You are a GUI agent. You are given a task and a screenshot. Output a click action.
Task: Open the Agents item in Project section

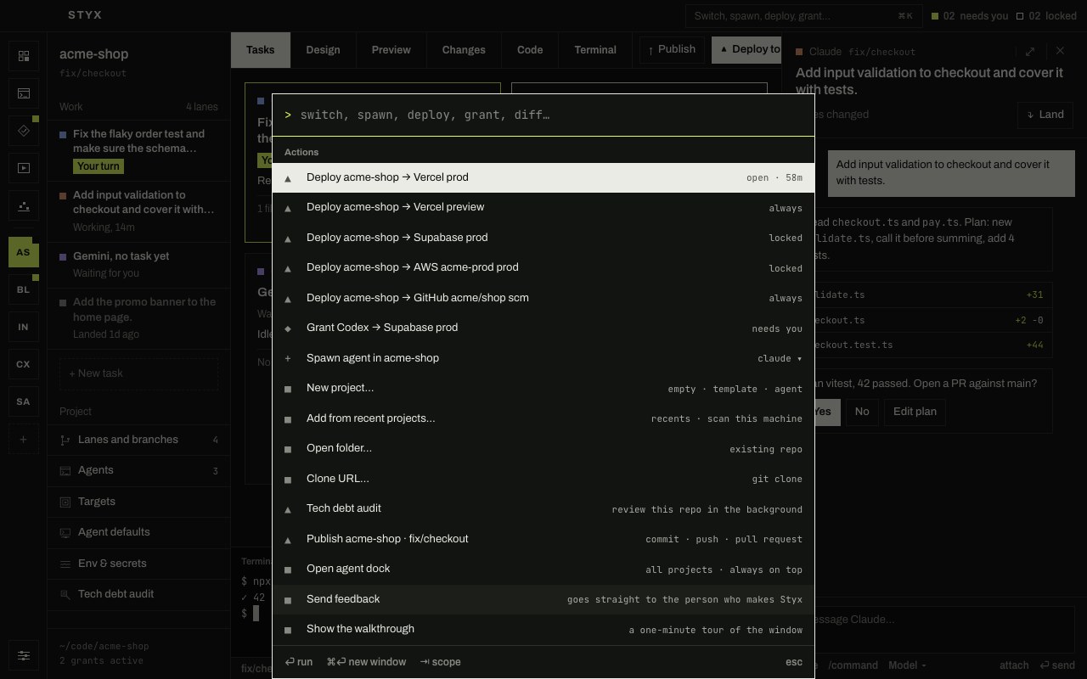coord(138,470)
